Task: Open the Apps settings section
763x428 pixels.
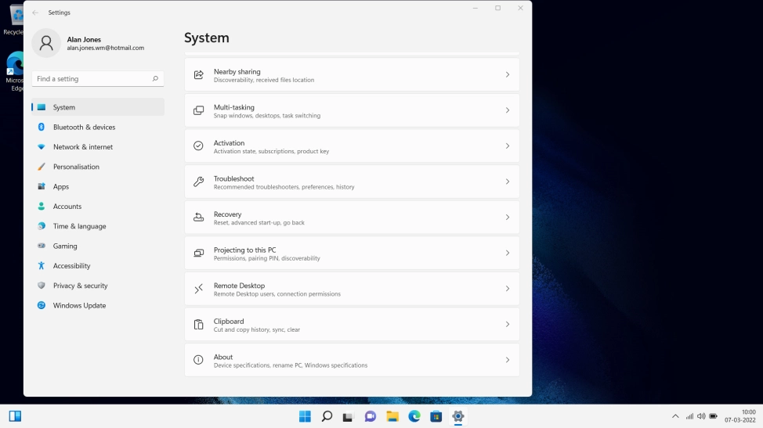Action: (61, 187)
